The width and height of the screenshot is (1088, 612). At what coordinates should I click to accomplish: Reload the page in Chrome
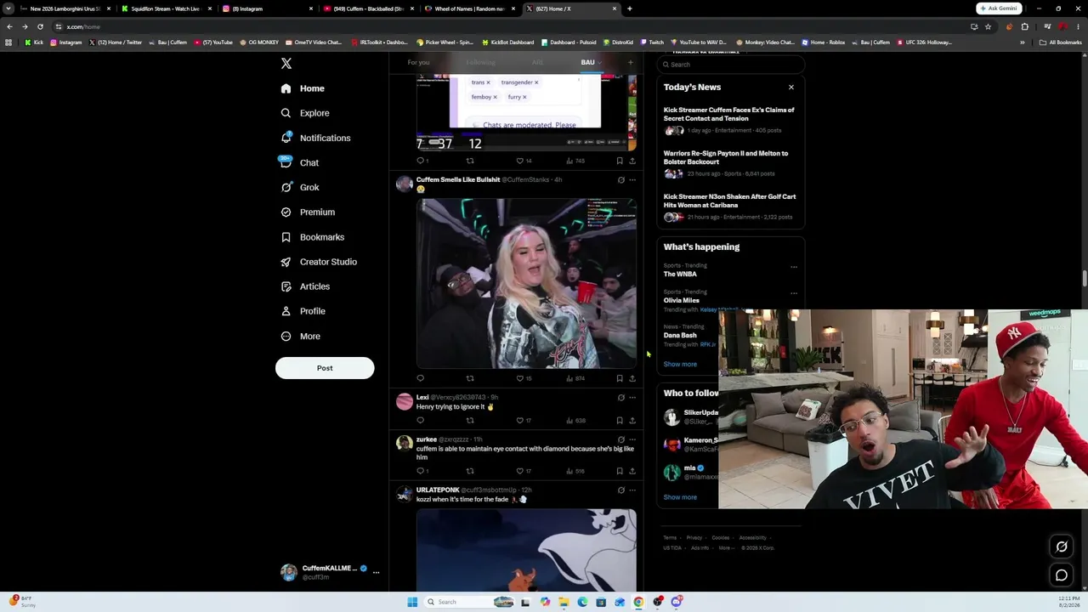click(40, 26)
